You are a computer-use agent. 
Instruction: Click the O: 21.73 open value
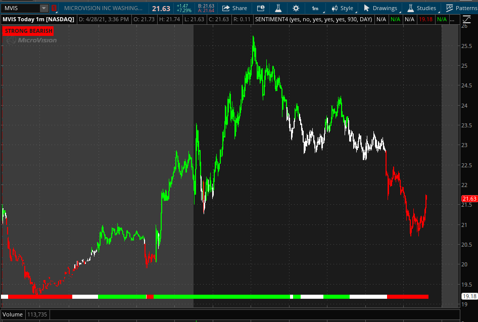pyautogui.click(x=144, y=19)
